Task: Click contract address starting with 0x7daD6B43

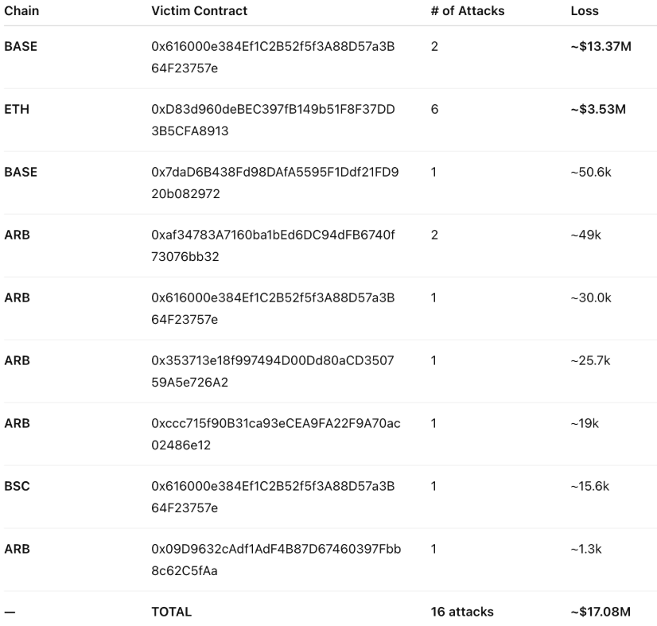Action: pos(274,182)
